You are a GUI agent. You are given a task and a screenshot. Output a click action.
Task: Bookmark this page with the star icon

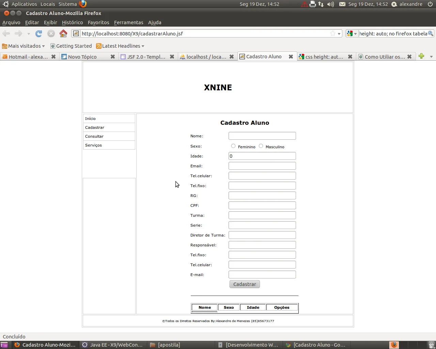click(332, 33)
